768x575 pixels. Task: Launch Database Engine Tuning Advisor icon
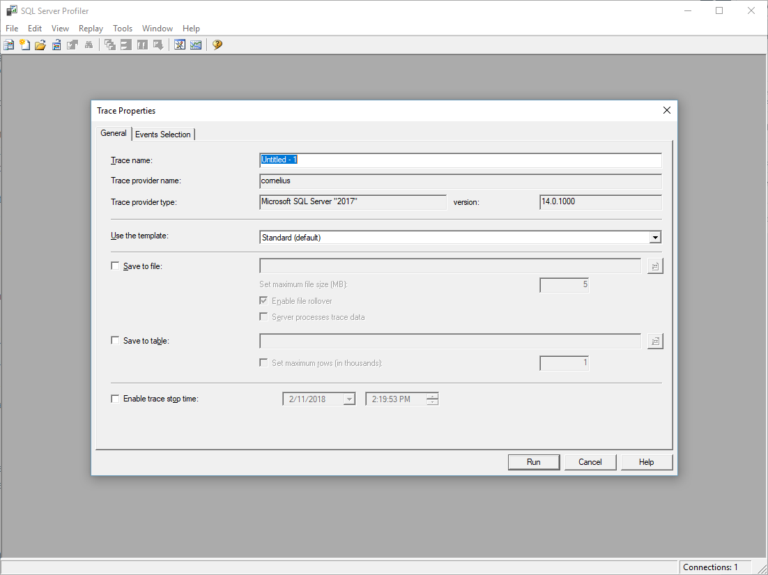pyautogui.click(x=180, y=45)
